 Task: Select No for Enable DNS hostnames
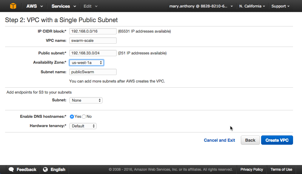click(x=84, y=117)
